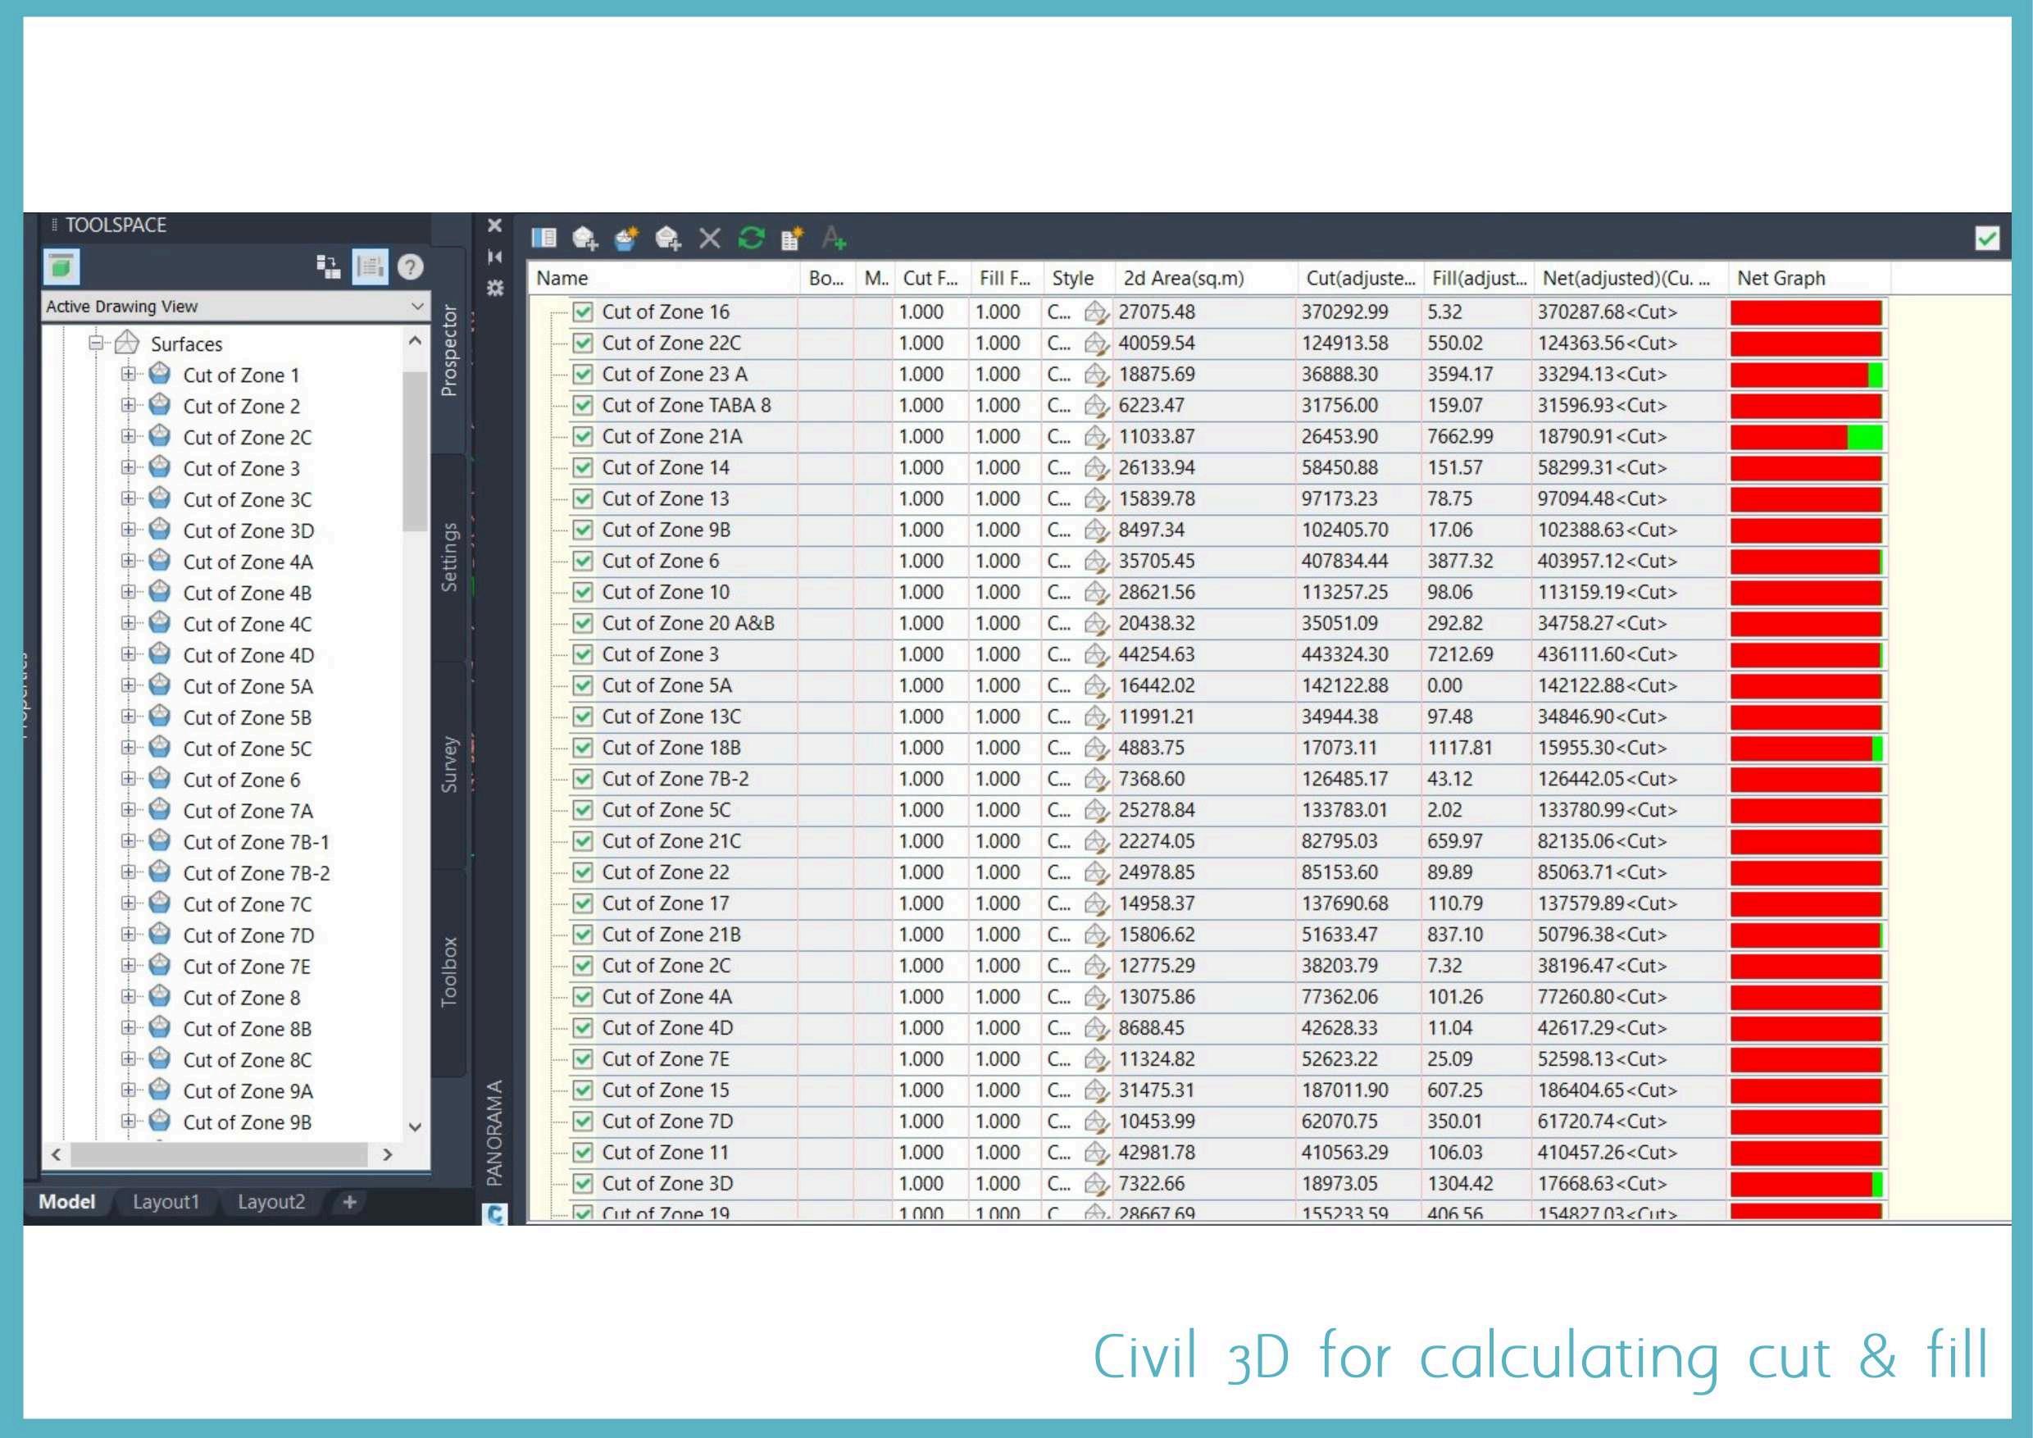Uncheck Cut of Zone 16 checkbox
The width and height of the screenshot is (2033, 1438).
(583, 312)
